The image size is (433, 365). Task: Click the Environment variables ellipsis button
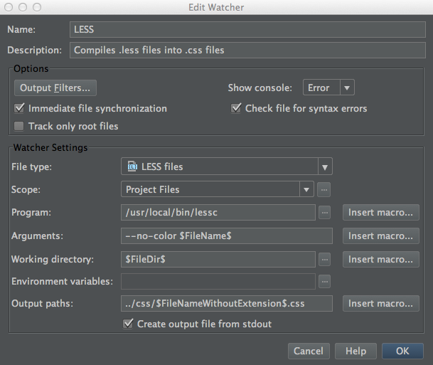324,282
